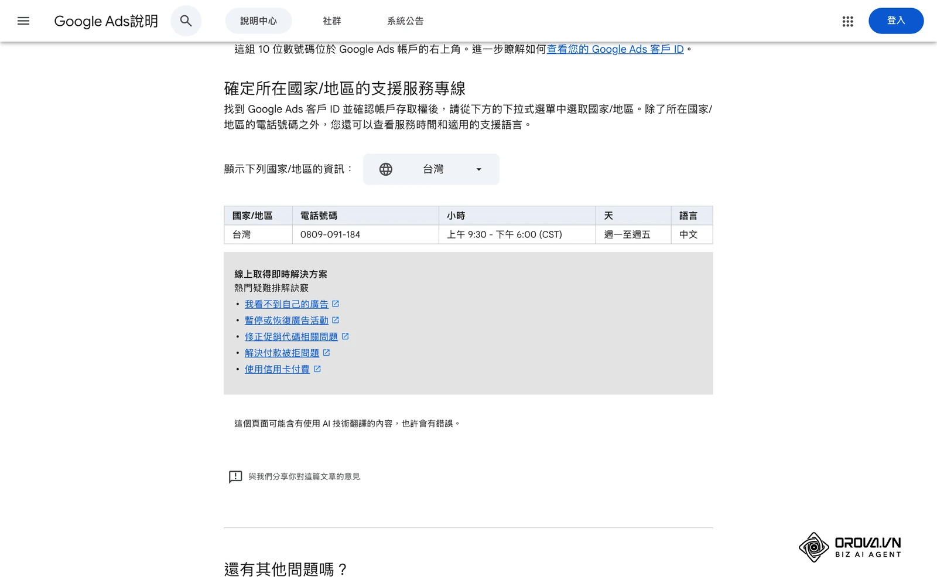937x586 pixels.
Task: Open the 暫停或恢復廣告活動 link
Action: pos(286,321)
